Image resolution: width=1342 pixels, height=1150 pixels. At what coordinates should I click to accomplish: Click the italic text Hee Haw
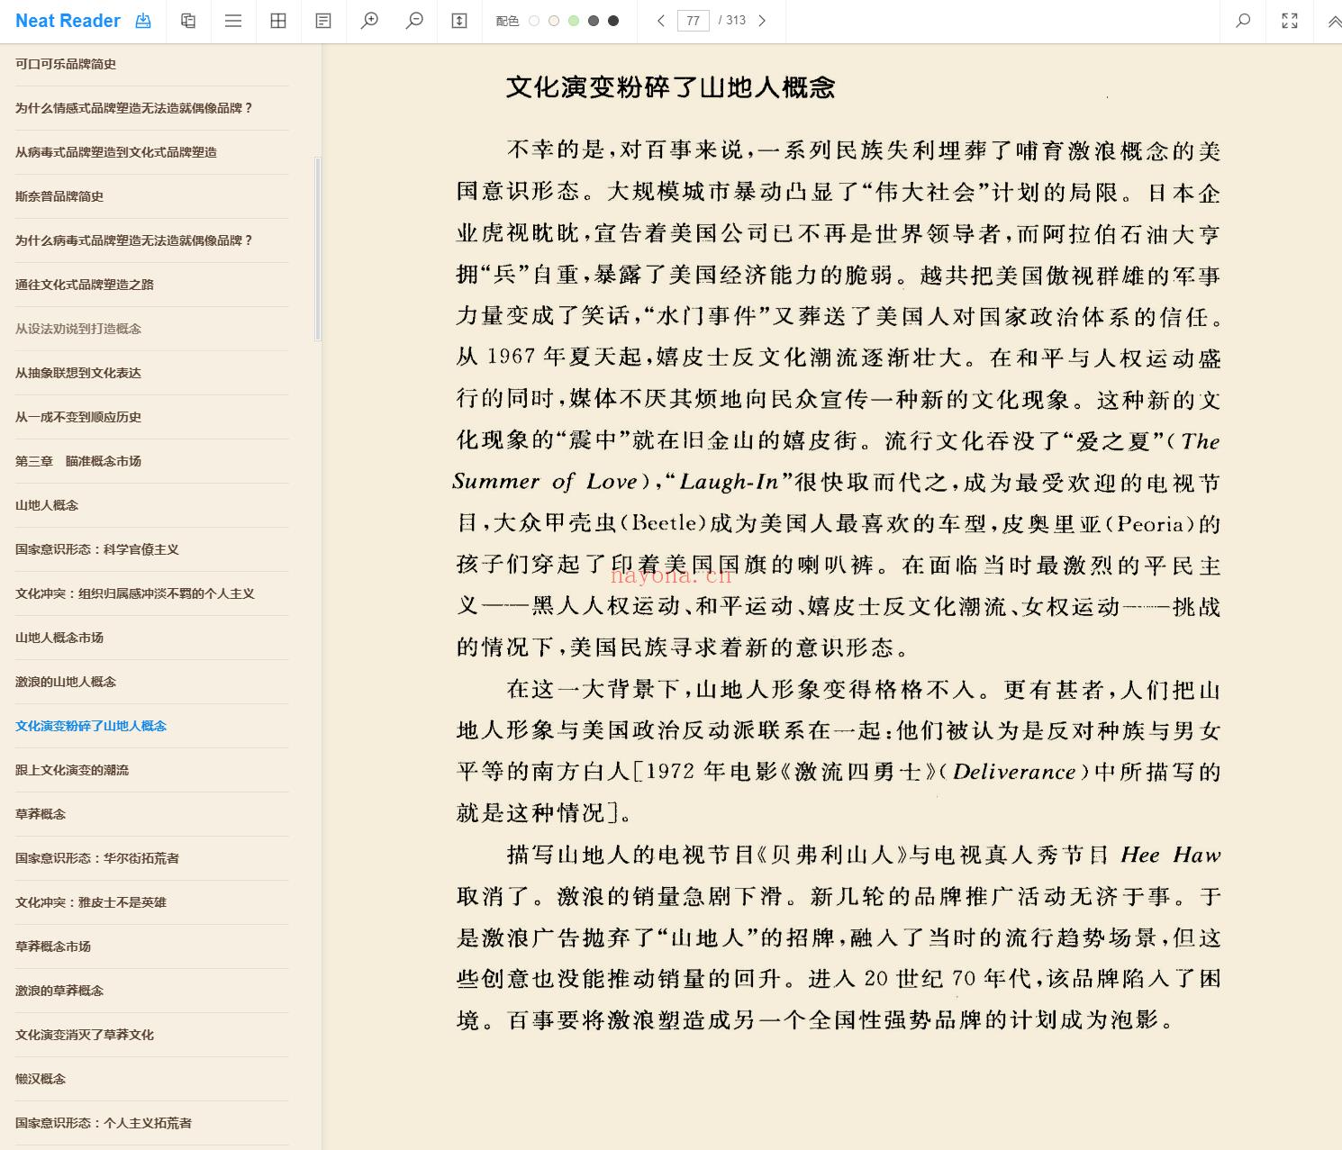click(x=1171, y=855)
